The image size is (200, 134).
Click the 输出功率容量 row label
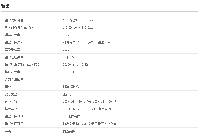coord(14,20)
